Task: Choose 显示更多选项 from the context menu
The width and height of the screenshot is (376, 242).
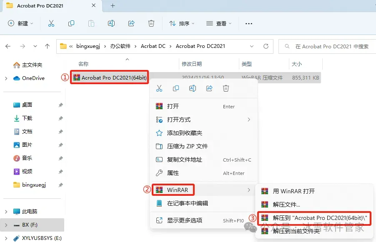Action: [203, 220]
